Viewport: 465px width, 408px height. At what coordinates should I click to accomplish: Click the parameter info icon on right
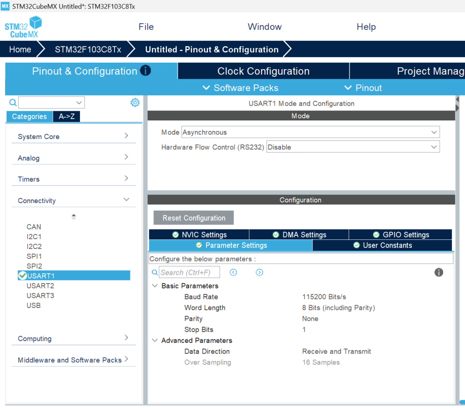439,272
